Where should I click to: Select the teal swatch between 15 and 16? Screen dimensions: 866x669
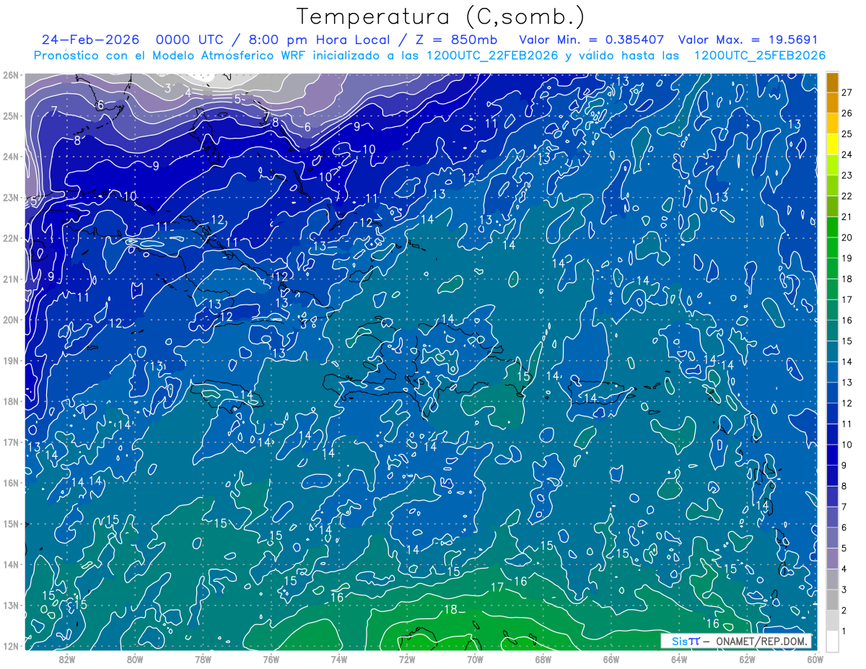click(832, 331)
